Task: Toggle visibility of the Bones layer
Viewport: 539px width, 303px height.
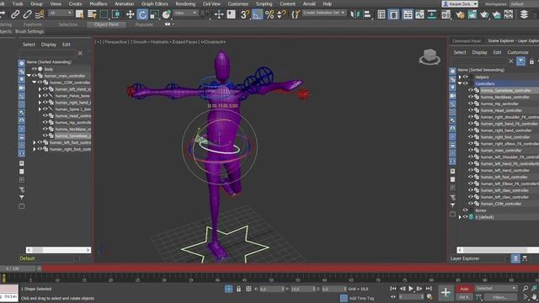Action: (466, 210)
